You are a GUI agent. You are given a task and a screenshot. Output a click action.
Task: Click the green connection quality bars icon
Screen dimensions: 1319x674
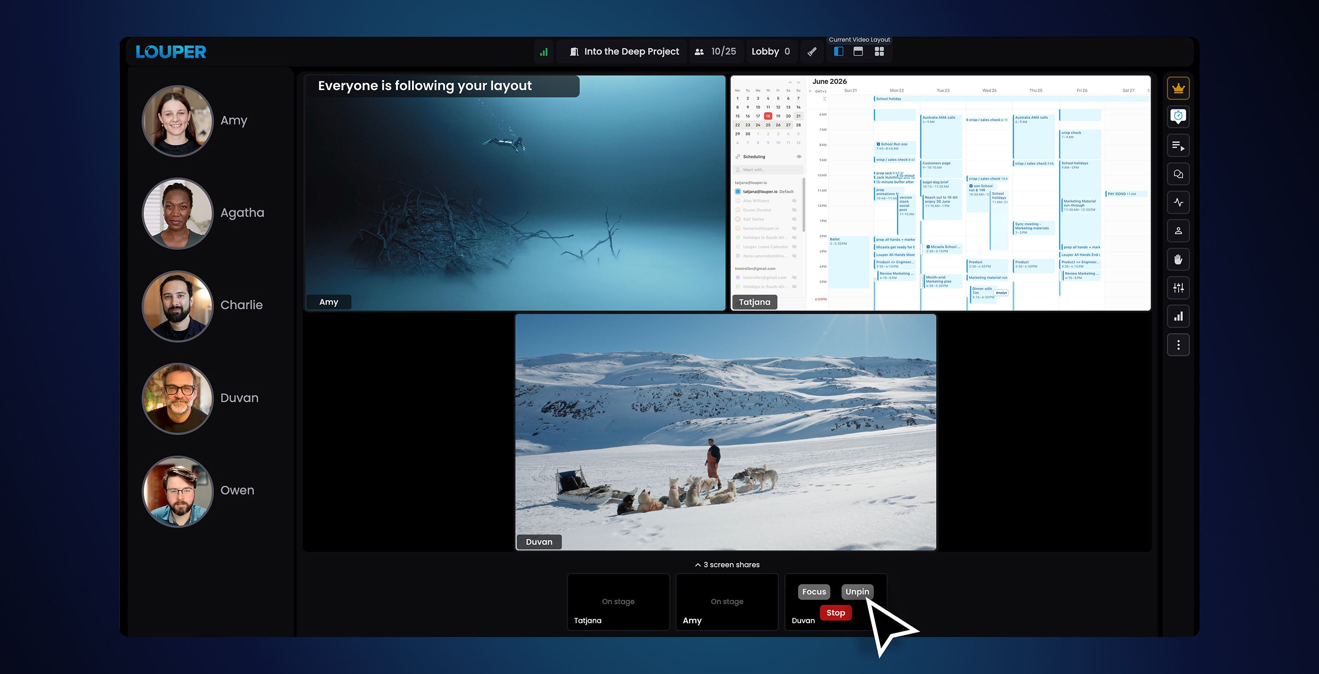tap(544, 52)
